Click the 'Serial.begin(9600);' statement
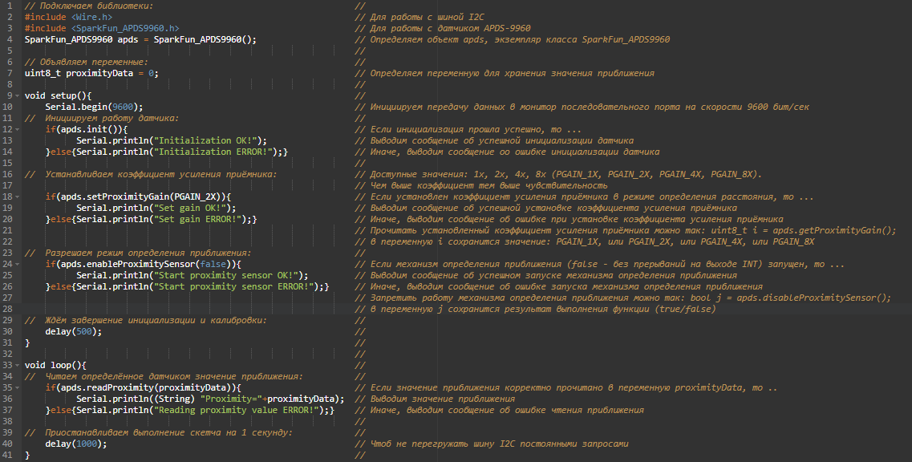 (94, 107)
